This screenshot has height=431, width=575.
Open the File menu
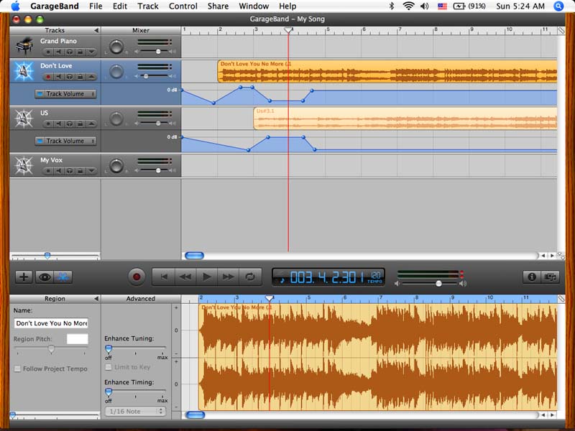point(96,6)
